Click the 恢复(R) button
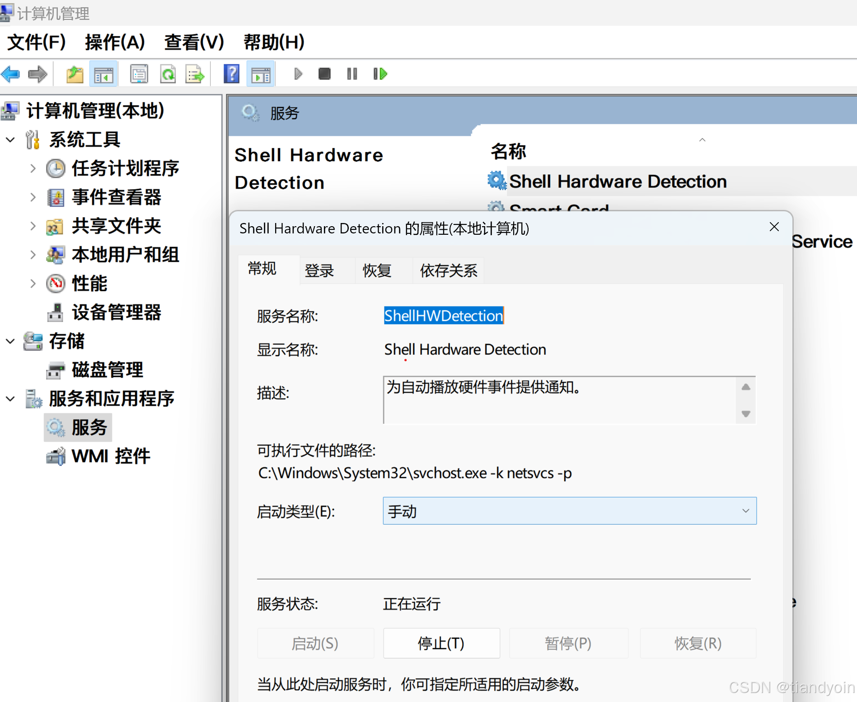Screen dimensions: 857x702 pos(698,643)
